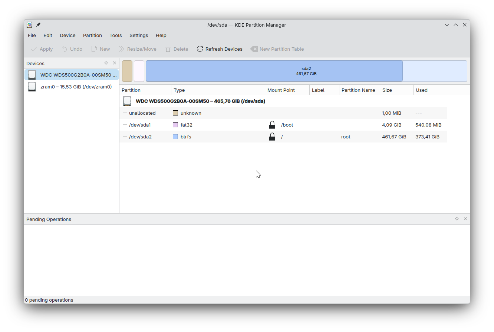Sort by the Partition Name column header
Screen dimensions: 494x332
pyautogui.click(x=359, y=90)
